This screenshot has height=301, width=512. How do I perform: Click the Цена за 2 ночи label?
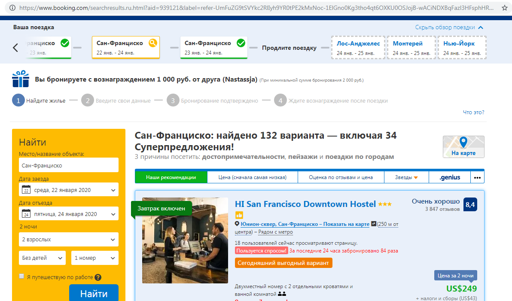(455, 276)
